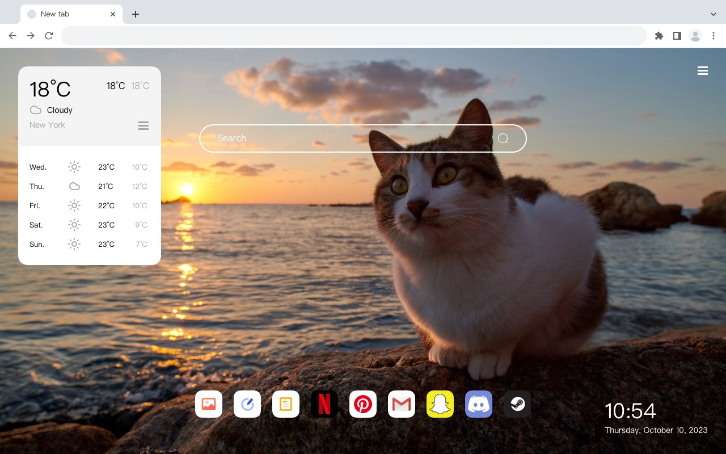Open the Chrome Extensions puzzle icon

[659, 36]
